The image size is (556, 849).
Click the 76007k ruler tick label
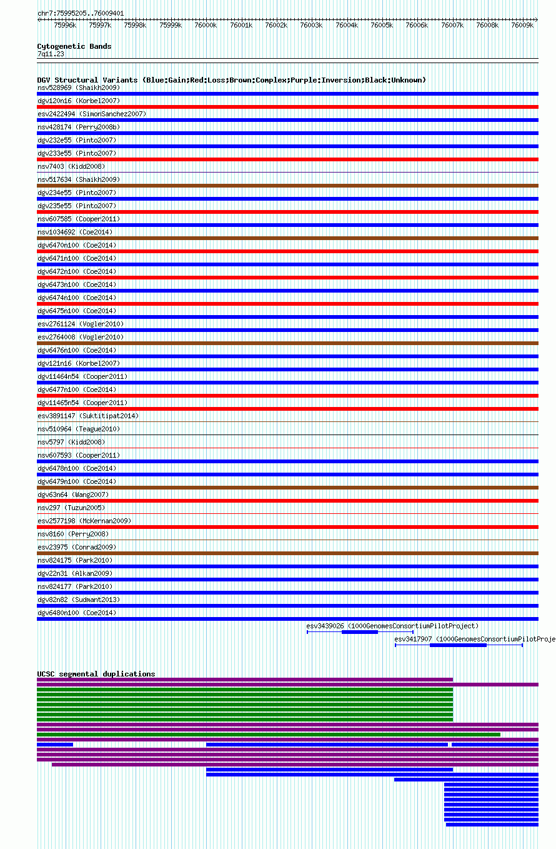[x=452, y=26]
